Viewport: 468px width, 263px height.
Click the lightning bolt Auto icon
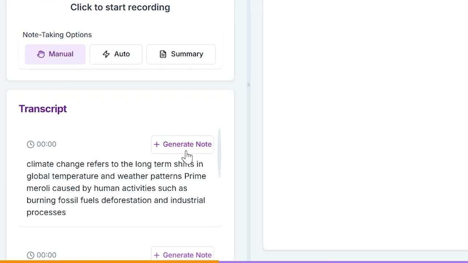point(106,54)
